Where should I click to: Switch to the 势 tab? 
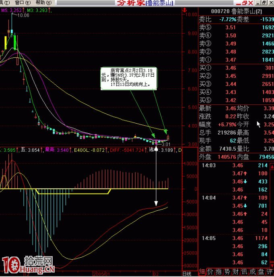click(x=227, y=272)
